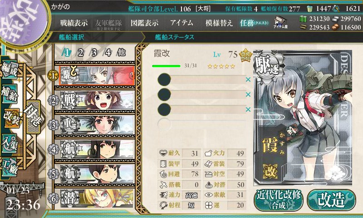Remove equipment from the first slot

248,79
